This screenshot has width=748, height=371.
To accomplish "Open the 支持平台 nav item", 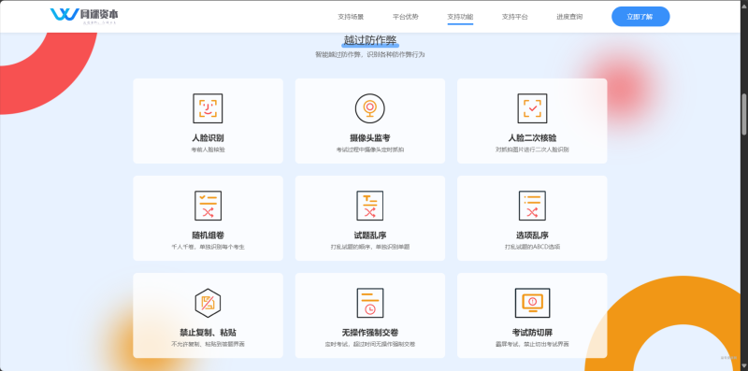I will point(515,17).
